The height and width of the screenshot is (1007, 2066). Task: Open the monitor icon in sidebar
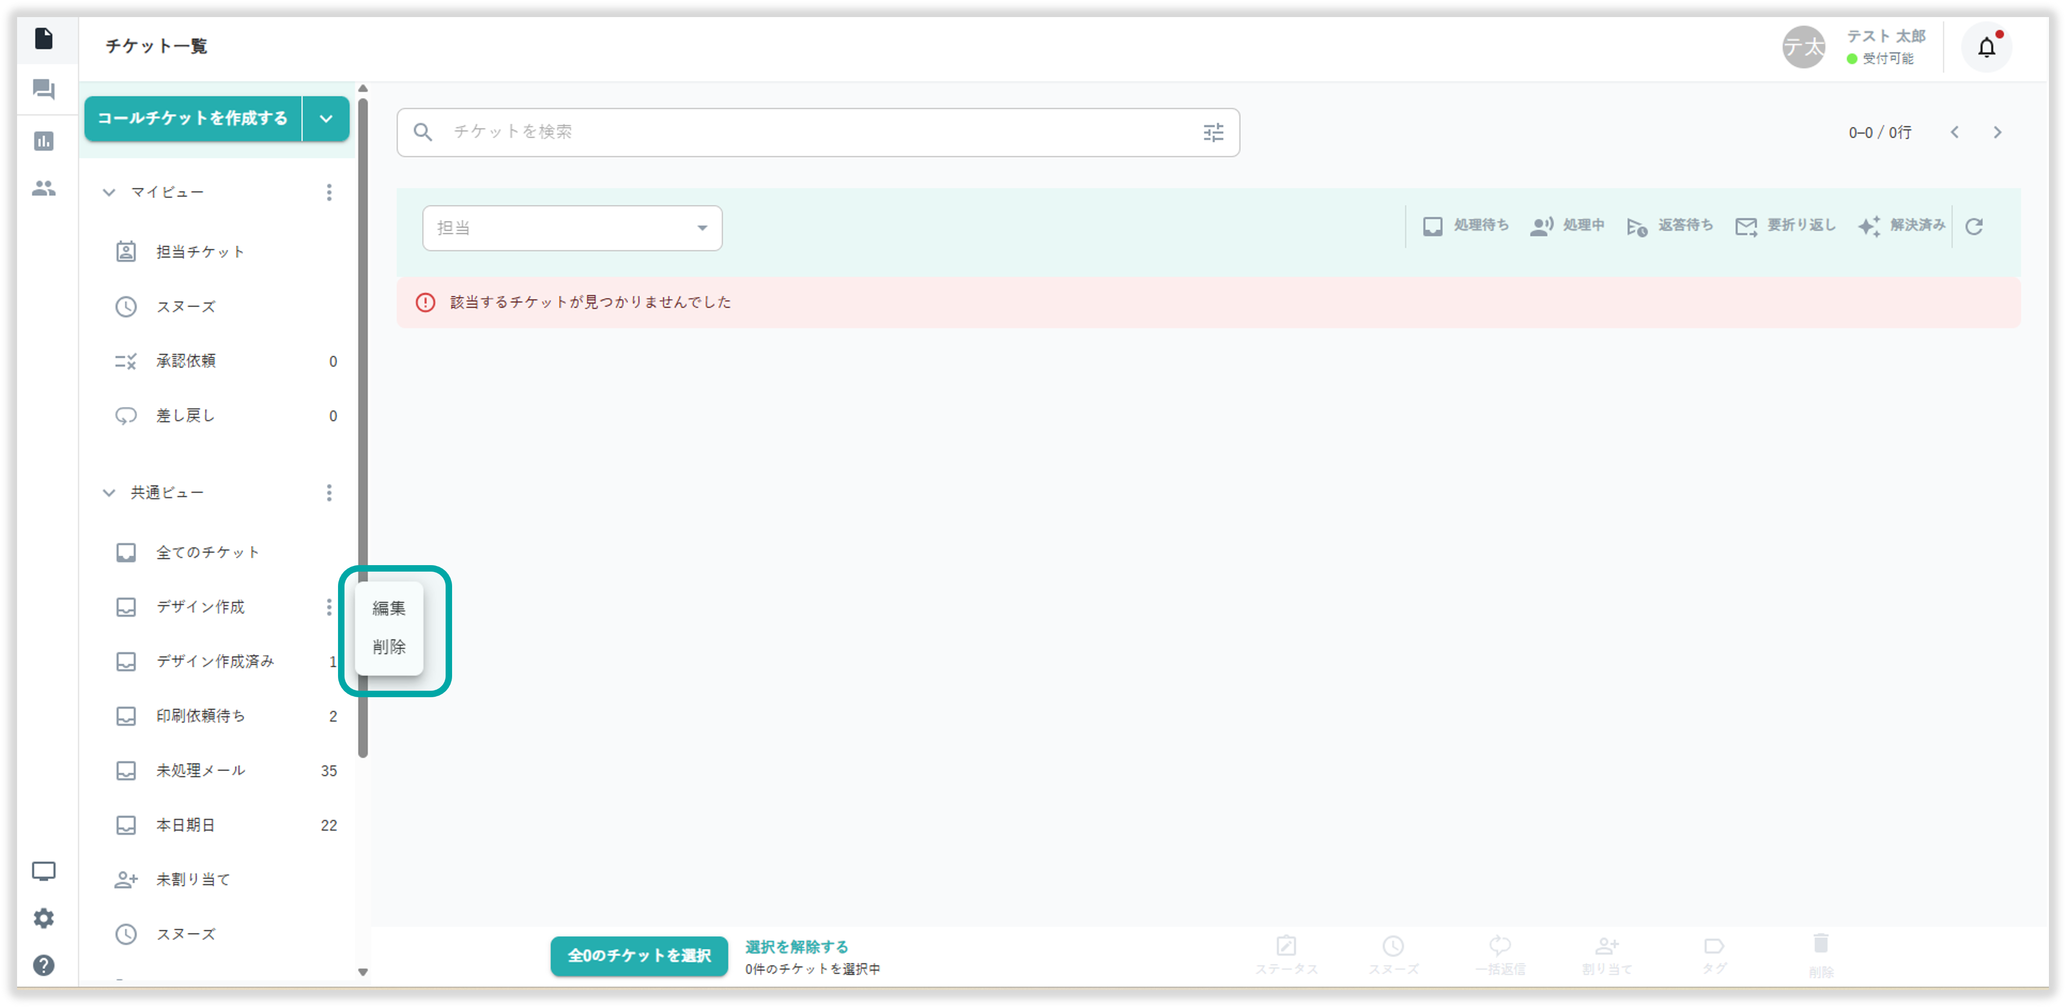coord(44,872)
